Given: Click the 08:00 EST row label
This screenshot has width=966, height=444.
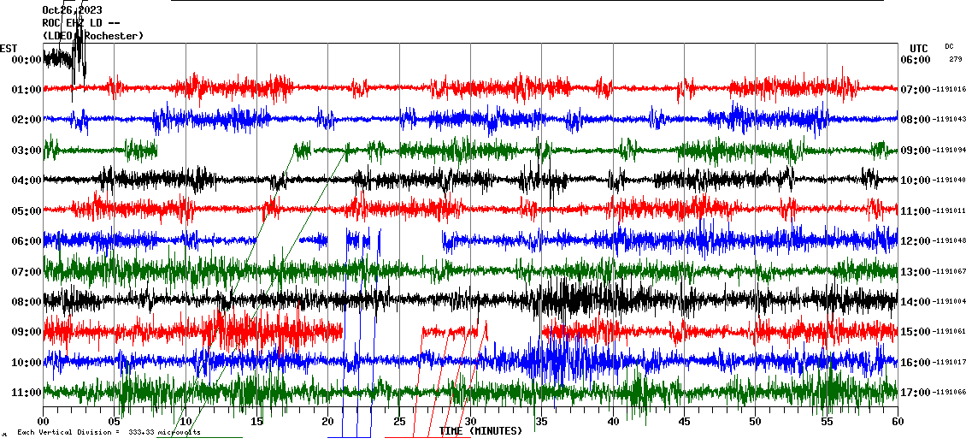Looking at the screenshot, I should [x=27, y=302].
